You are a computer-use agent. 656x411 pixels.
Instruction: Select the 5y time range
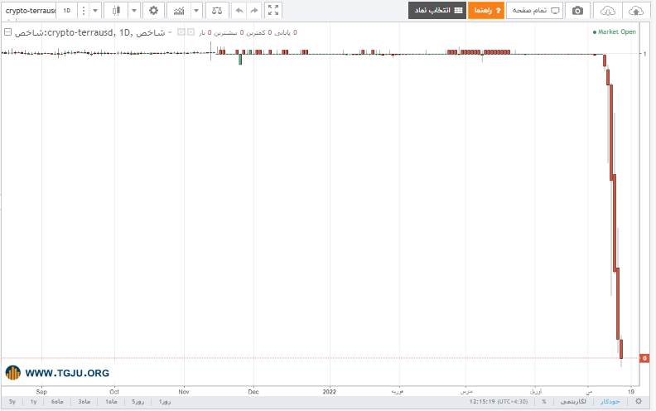[x=12, y=402]
